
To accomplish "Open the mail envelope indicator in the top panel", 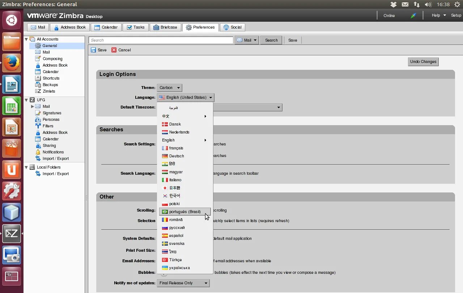I will click(405, 4).
